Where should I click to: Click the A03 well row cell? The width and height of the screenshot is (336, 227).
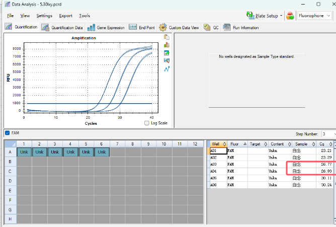(x=218, y=165)
